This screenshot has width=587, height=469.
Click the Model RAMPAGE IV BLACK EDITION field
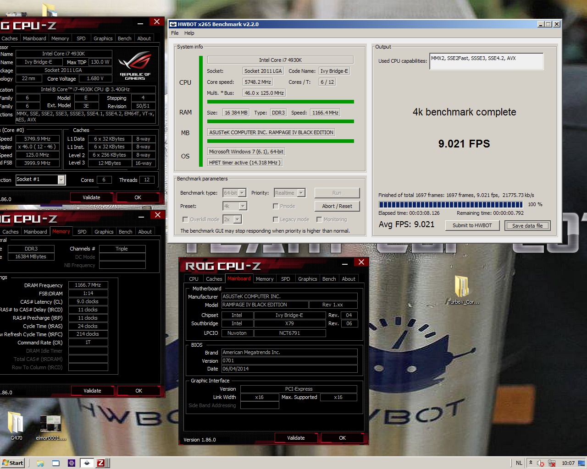tap(265, 305)
